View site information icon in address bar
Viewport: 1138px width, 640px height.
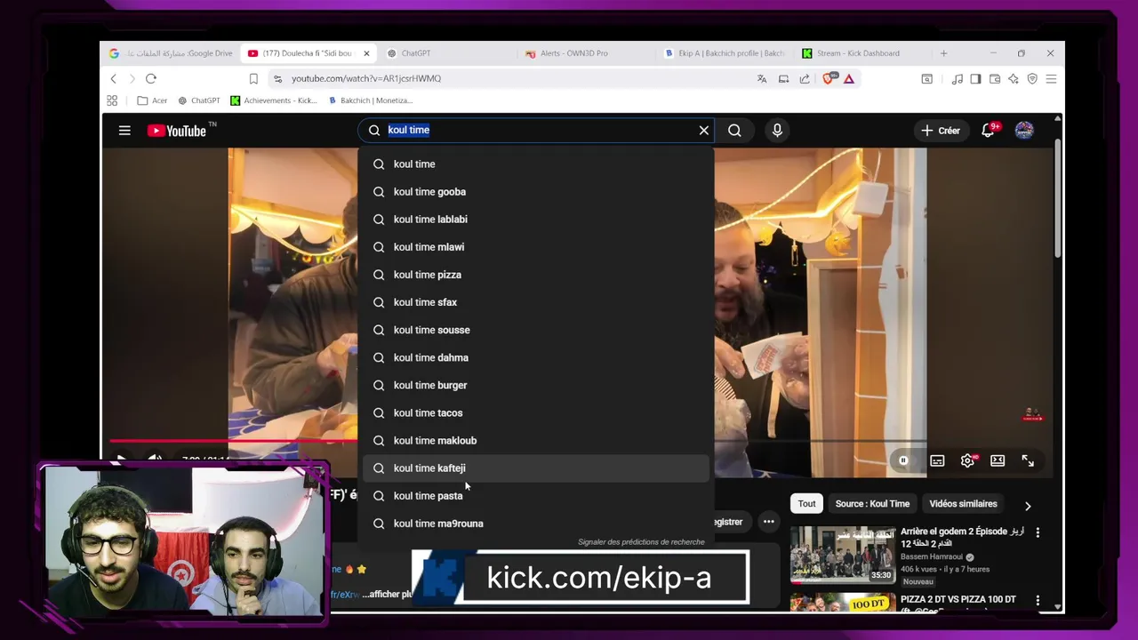[x=278, y=79]
